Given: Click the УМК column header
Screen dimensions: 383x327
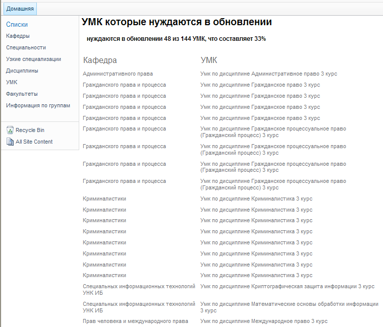Looking at the screenshot, I should pos(209,60).
